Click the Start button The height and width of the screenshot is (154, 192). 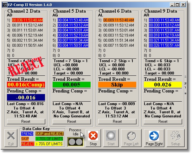pyautogui.click(x=111, y=138)
